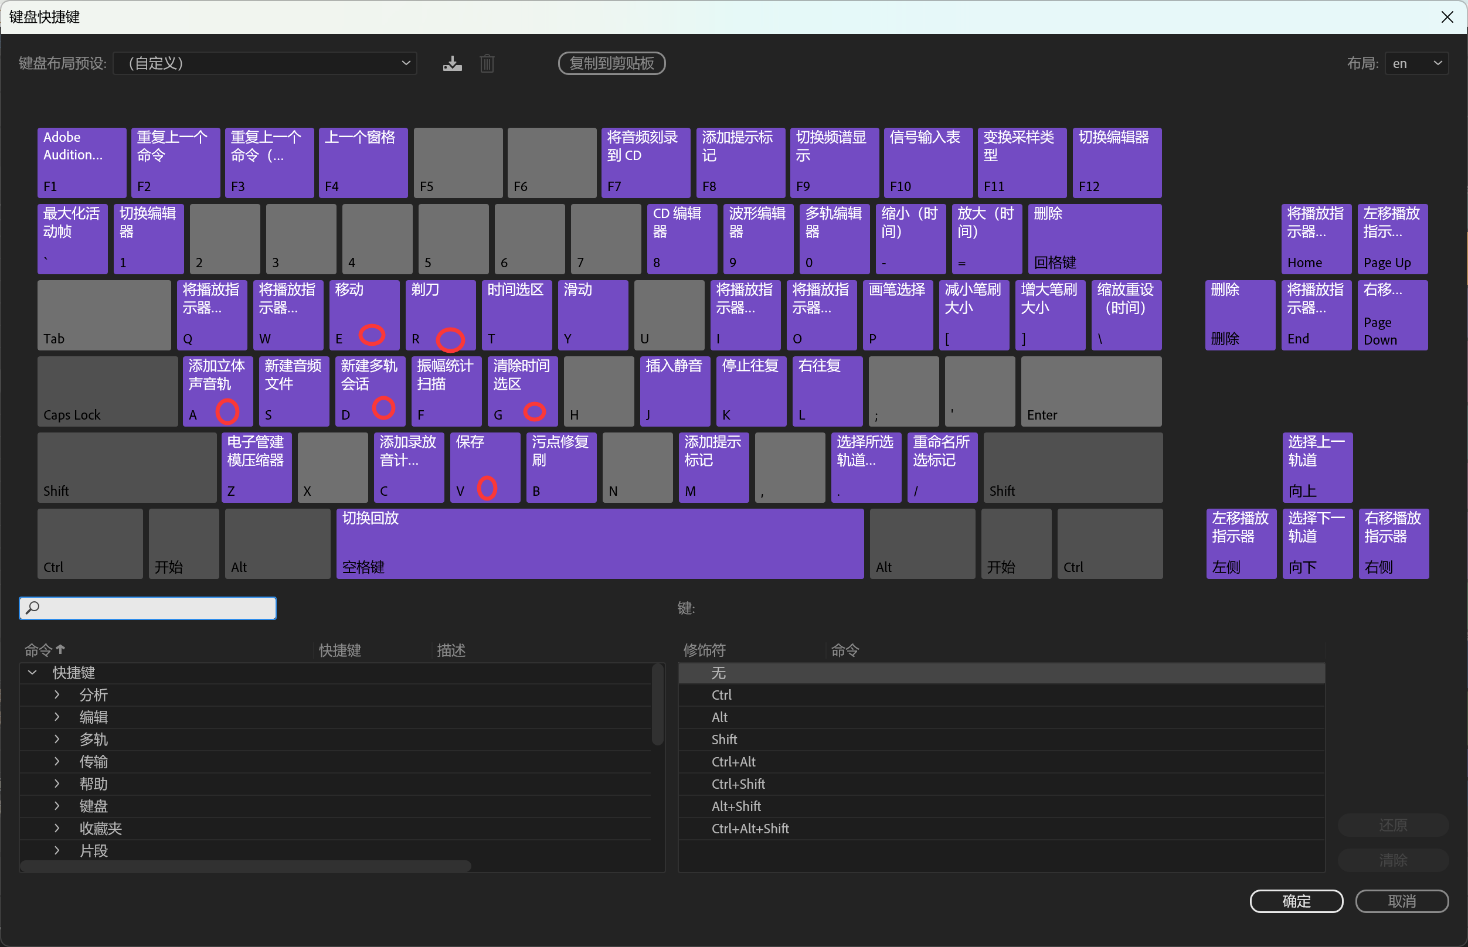1468x947 pixels.
Task: Click the command search input field
Action: click(148, 608)
